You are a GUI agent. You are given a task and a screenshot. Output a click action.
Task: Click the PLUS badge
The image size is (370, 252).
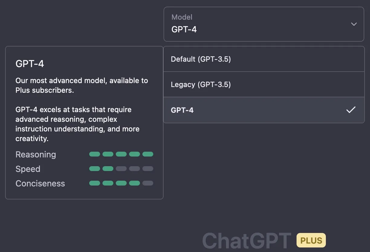(311, 240)
